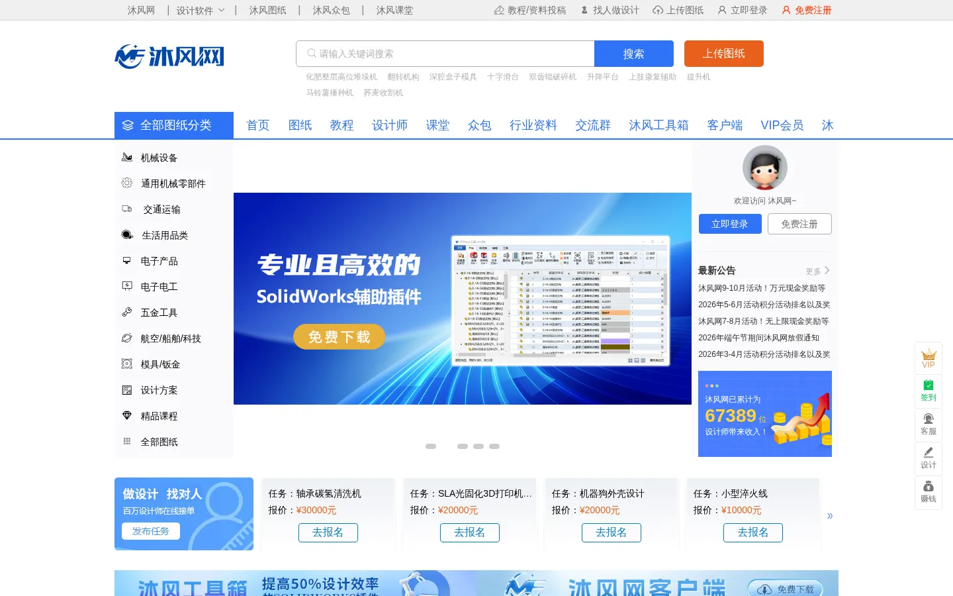Click the 五金工具 wrench icon
Screen dimensions: 953x596
pyautogui.click(x=127, y=312)
